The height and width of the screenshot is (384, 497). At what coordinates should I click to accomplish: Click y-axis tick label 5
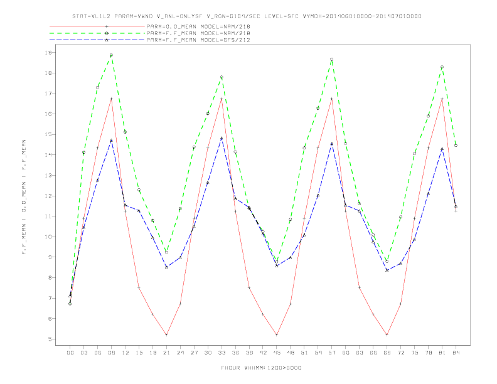click(50, 339)
